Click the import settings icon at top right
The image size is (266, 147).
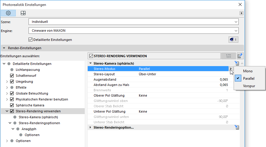tap(240, 56)
